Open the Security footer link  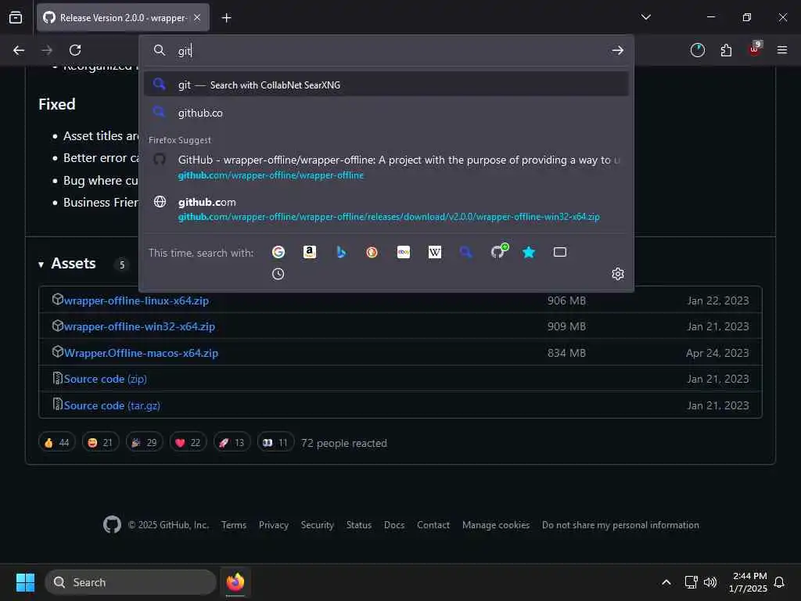point(318,525)
